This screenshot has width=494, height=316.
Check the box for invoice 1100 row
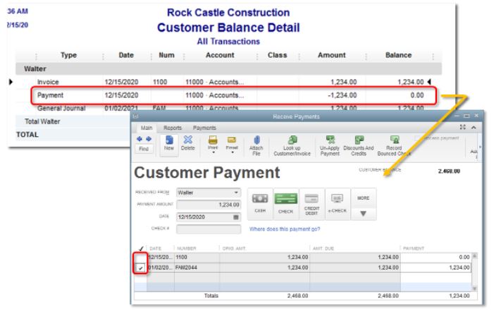click(140, 257)
